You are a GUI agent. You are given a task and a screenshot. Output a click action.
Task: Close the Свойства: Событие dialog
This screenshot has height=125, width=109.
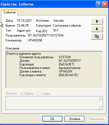(105, 4)
